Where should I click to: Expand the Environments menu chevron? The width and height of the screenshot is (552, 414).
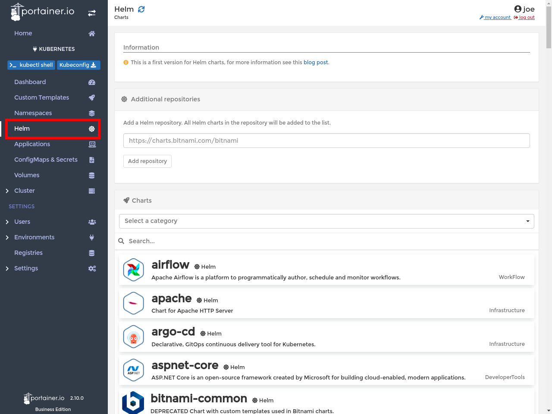(x=7, y=238)
